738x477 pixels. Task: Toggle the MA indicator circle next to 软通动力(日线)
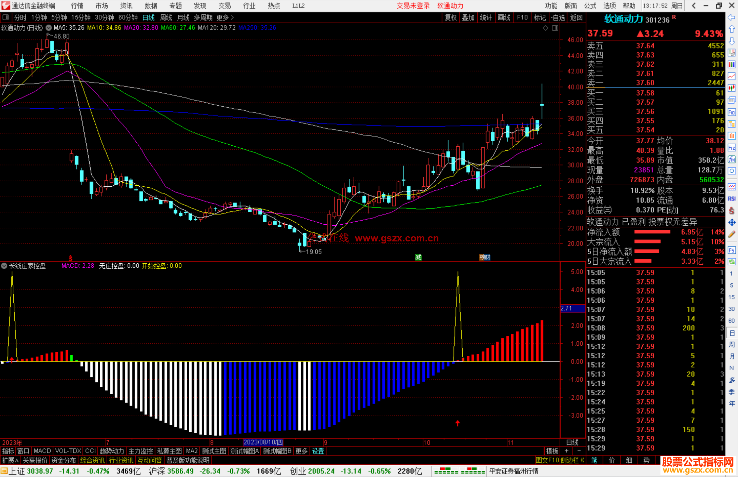pos(49,28)
